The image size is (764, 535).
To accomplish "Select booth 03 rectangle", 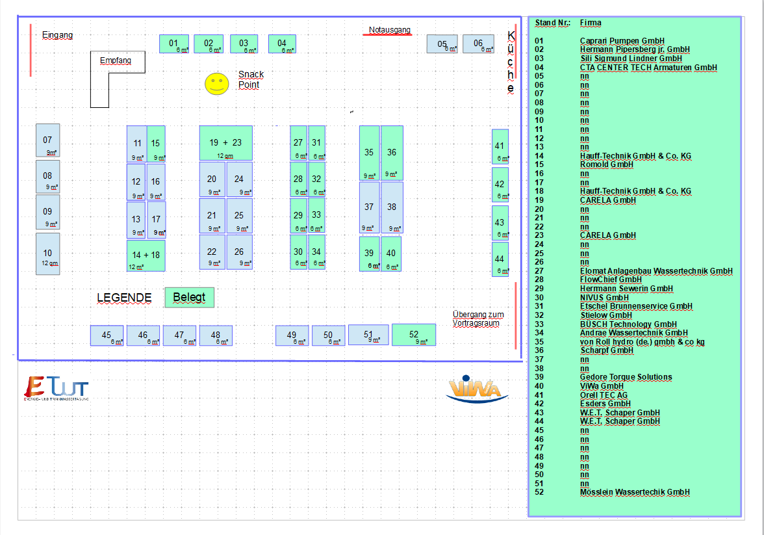I will click(244, 44).
